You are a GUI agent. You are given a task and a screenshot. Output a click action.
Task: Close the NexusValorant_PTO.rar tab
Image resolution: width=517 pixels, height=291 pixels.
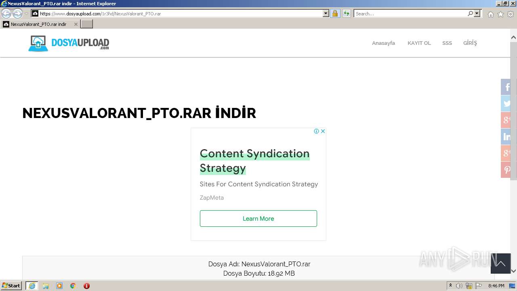76,24
